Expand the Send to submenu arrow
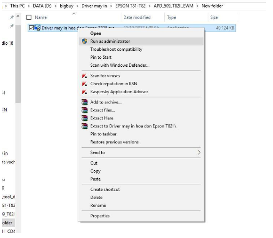Viewport: 273px width, 238px height. point(199,152)
